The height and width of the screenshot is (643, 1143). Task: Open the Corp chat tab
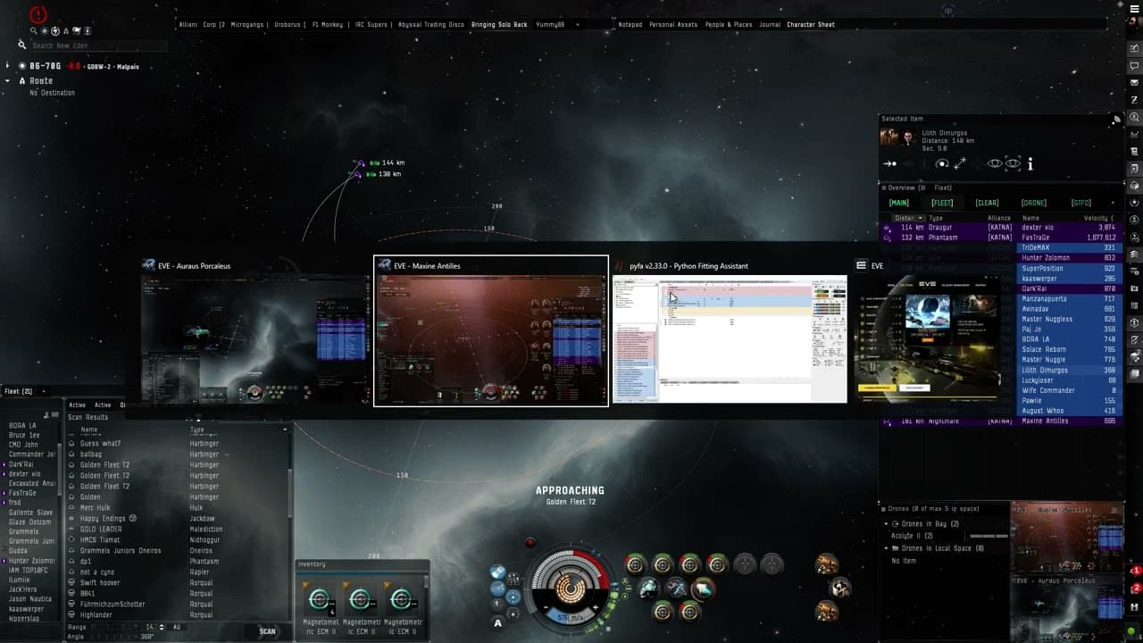point(213,25)
